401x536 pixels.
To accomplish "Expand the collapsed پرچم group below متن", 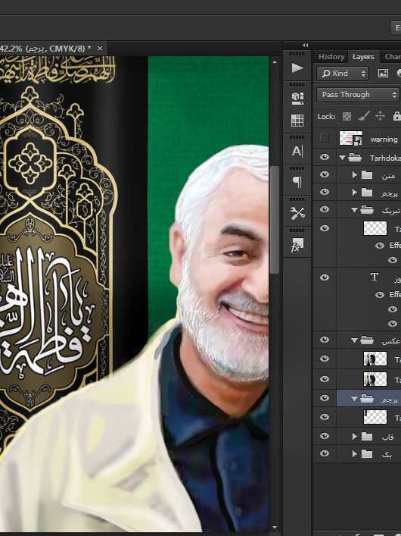I will tap(354, 193).
